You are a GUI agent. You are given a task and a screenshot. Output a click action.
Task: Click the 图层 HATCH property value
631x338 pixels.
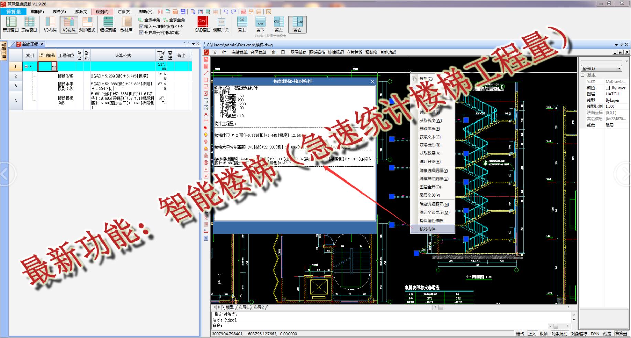pyautogui.click(x=616, y=94)
